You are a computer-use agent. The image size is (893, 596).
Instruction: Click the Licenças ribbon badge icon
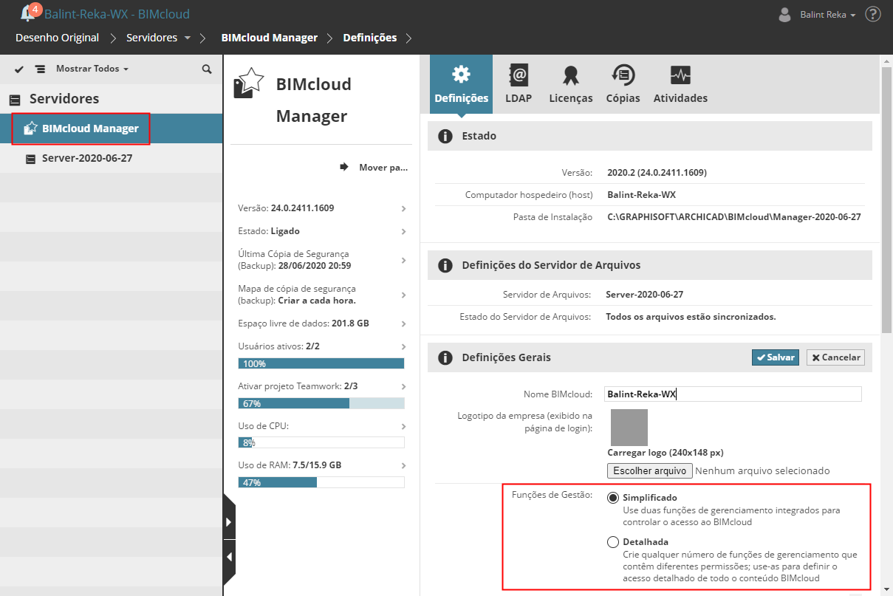pos(570,75)
